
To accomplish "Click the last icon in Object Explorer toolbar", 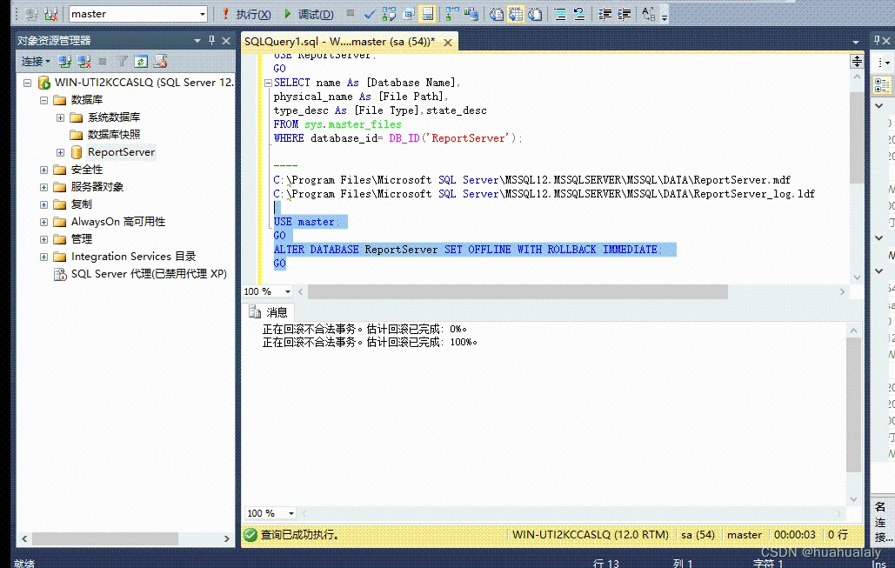I will point(160,61).
